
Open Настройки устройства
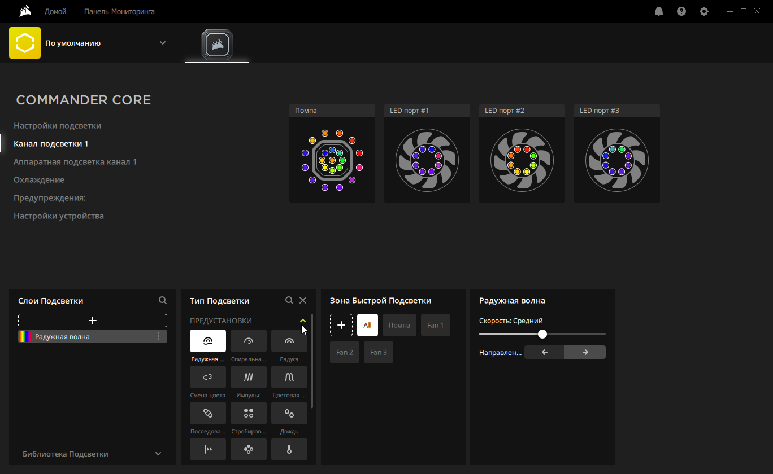pyautogui.click(x=59, y=216)
